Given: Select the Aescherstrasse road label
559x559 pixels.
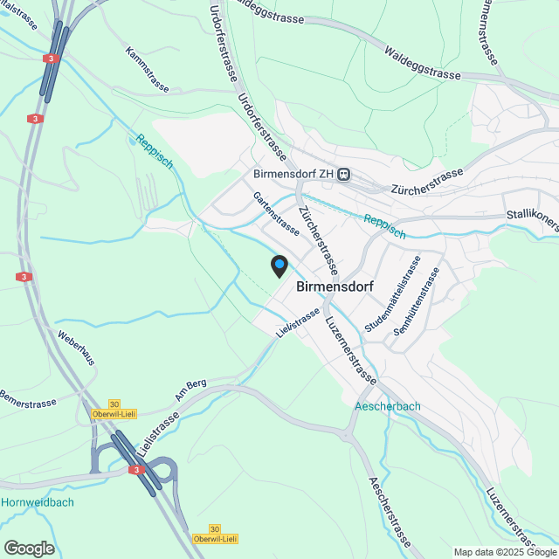Looking at the screenshot, I should pos(390,512).
